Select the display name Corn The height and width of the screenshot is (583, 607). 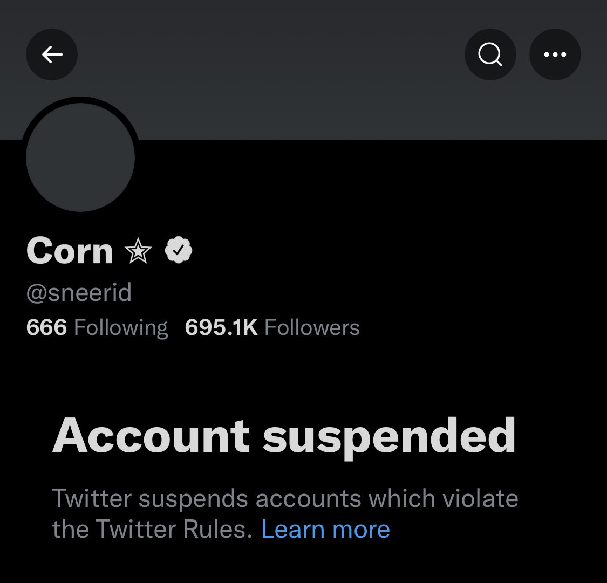click(x=70, y=251)
